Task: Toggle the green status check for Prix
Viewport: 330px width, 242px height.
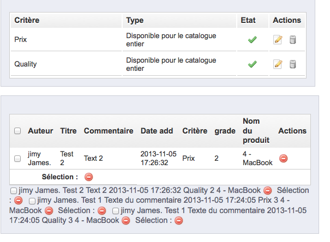Action: pos(252,40)
